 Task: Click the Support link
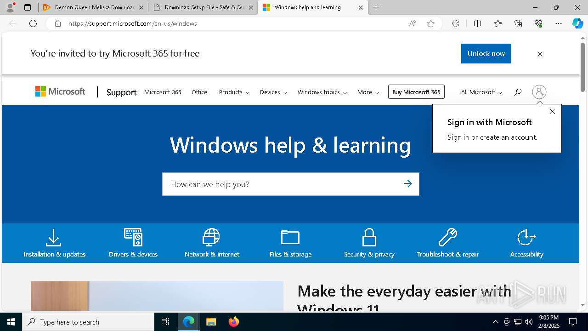click(x=121, y=92)
